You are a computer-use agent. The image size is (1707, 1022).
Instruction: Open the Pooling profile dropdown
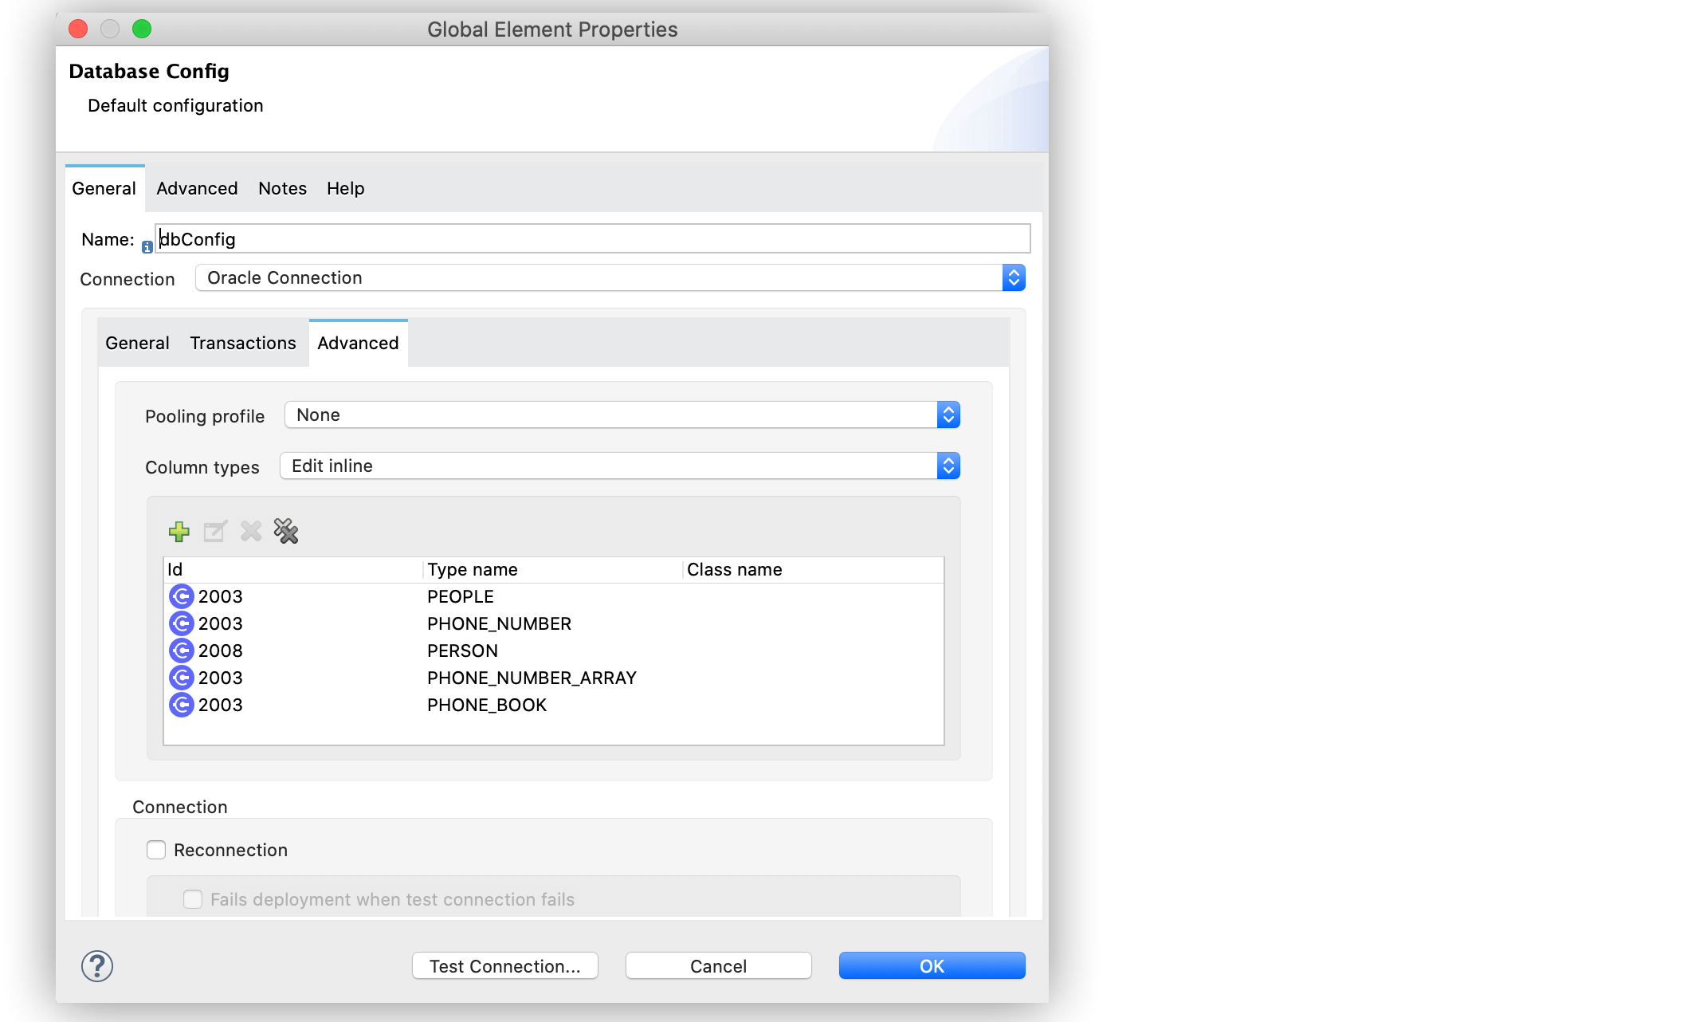coord(948,415)
